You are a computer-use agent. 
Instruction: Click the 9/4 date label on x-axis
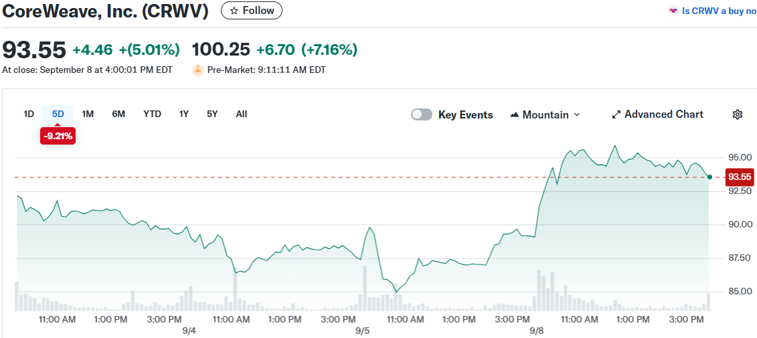(x=189, y=331)
